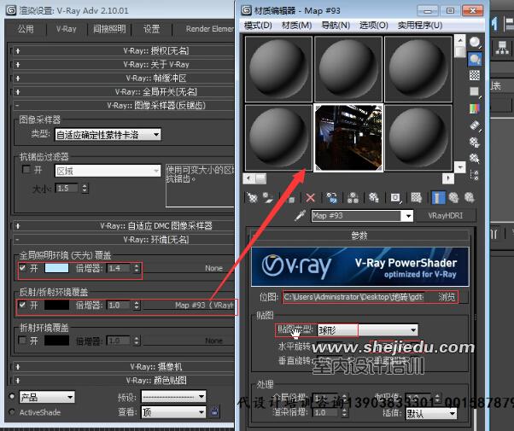This screenshot has width=514, height=431.
Task: Click Go to Parent icon
Action: (x=453, y=198)
